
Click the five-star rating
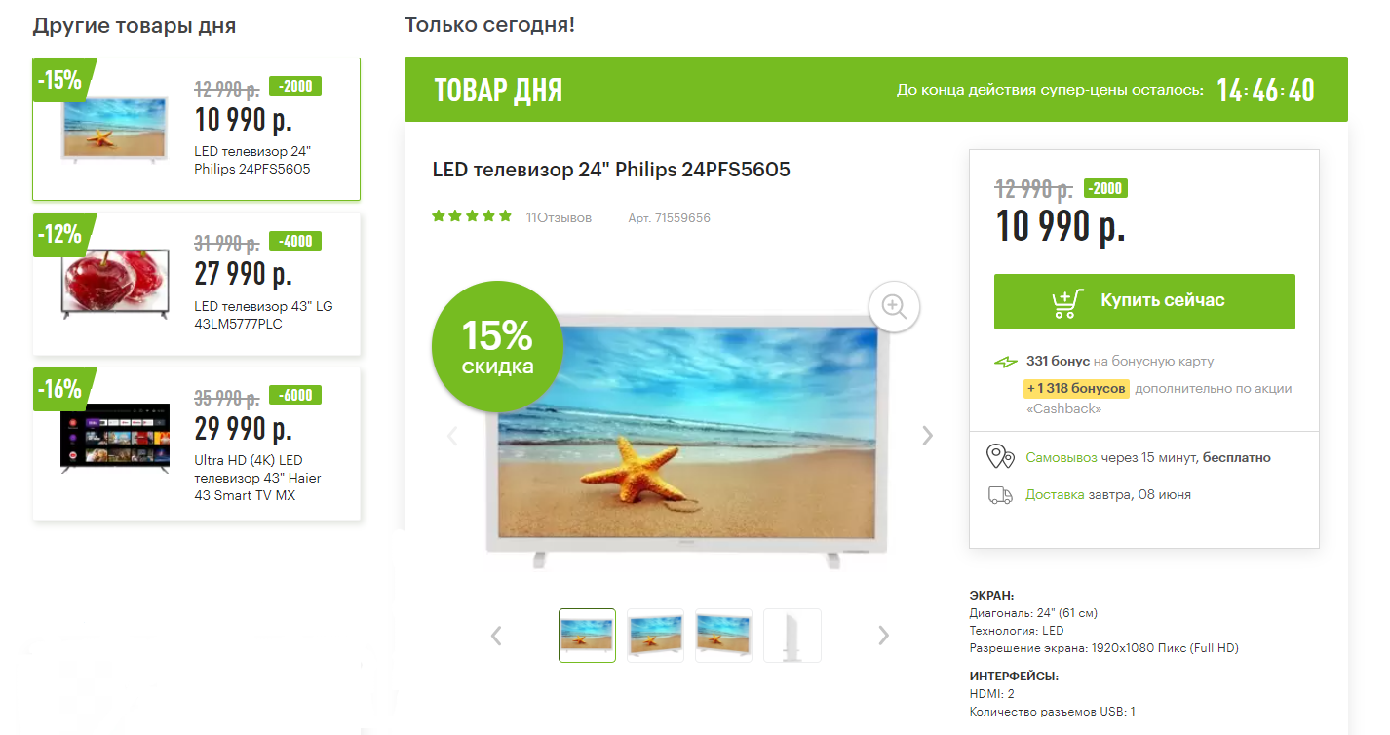pyautogui.click(x=472, y=216)
